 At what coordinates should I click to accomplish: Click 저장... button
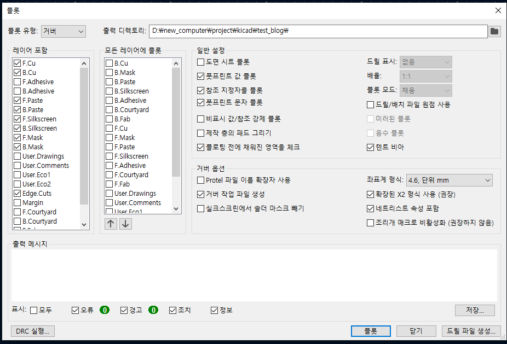[x=475, y=310]
